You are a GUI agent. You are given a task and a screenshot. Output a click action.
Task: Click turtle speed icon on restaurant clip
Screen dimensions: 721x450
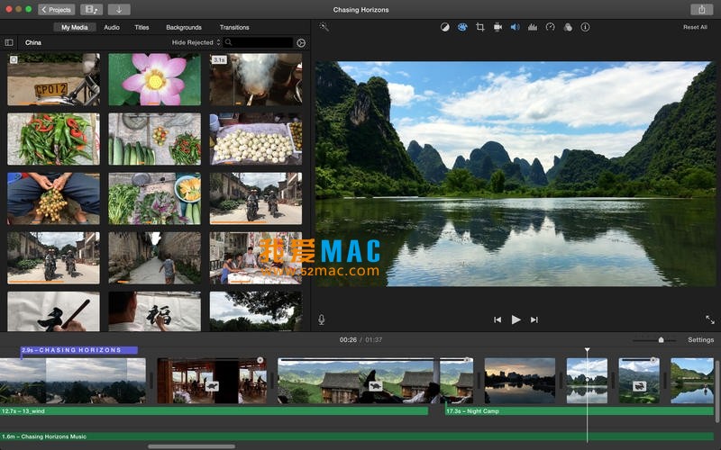[212, 386]
